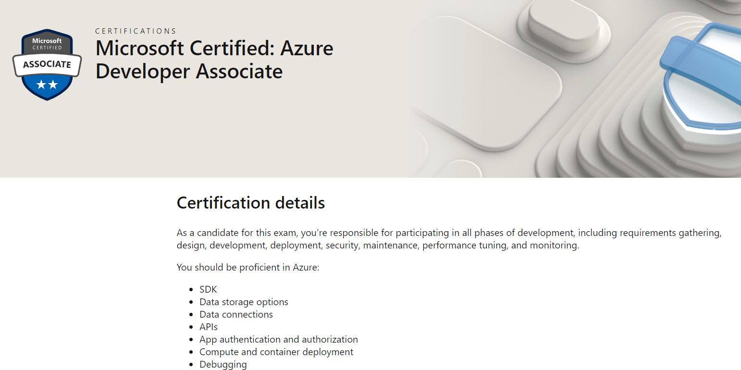Click the Certification details heading
The height and width of the screenshot is (370, 741).
[251, 203]
